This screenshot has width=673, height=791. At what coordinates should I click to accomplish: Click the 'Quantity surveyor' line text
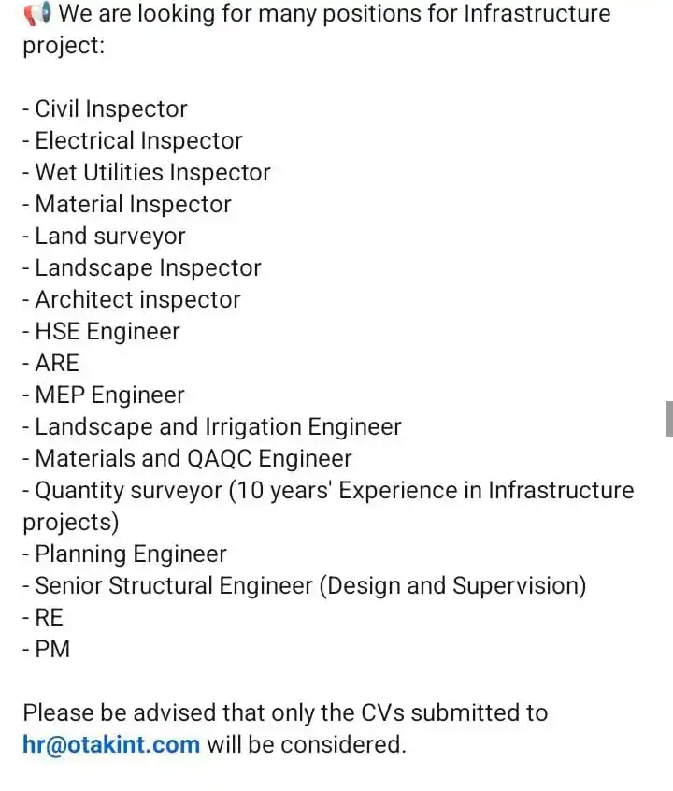(x=328, y=506)
